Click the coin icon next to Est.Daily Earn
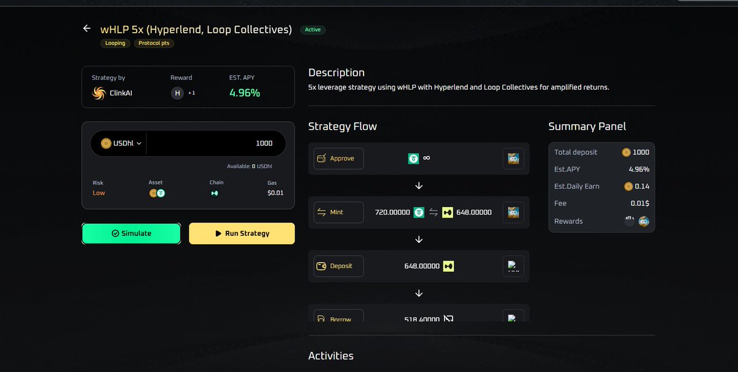The image size is (738, 372). (x=629, y=186)
